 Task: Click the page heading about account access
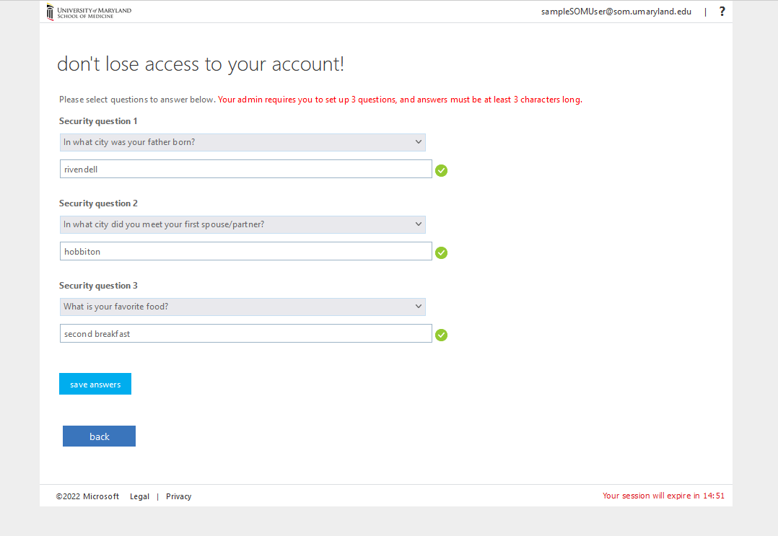pos(201,64)
